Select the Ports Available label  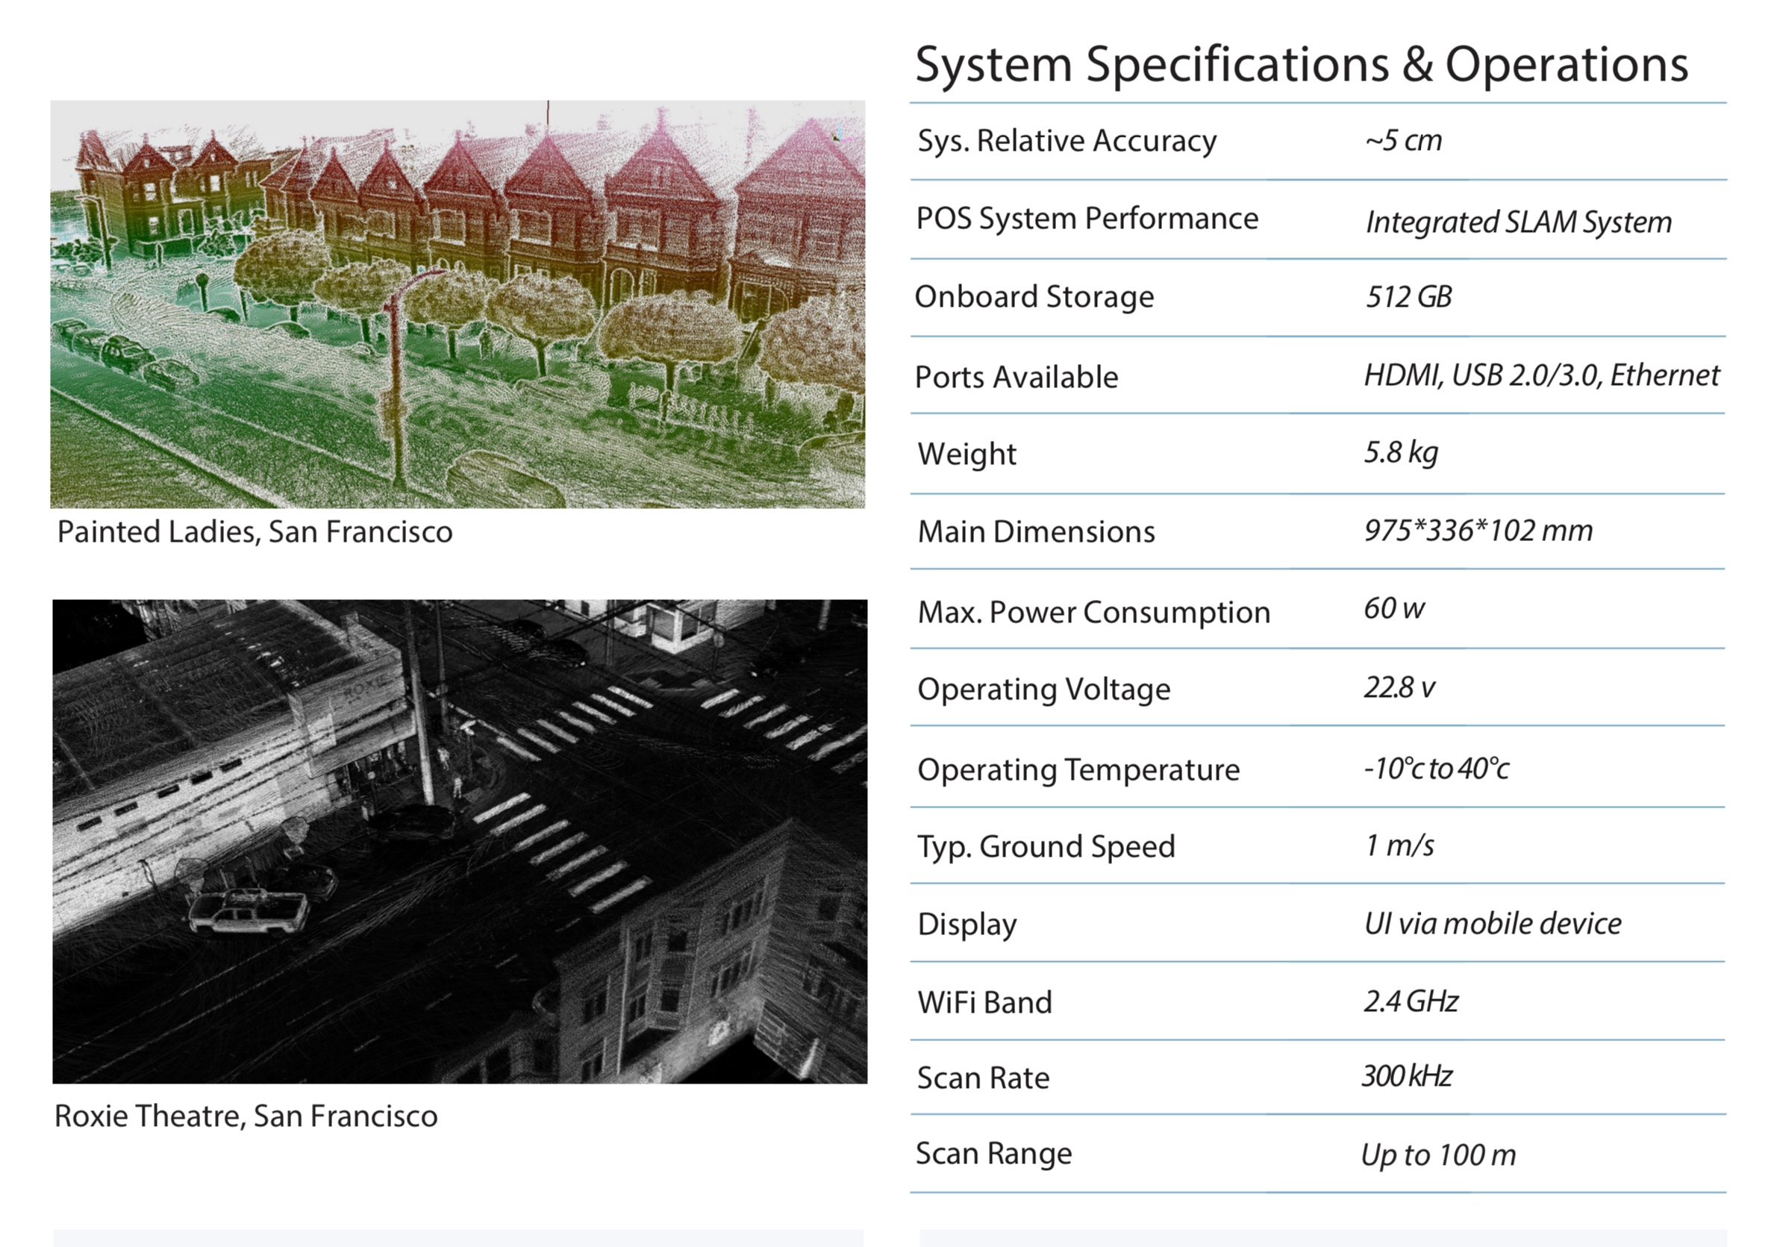coord(1016,378)
